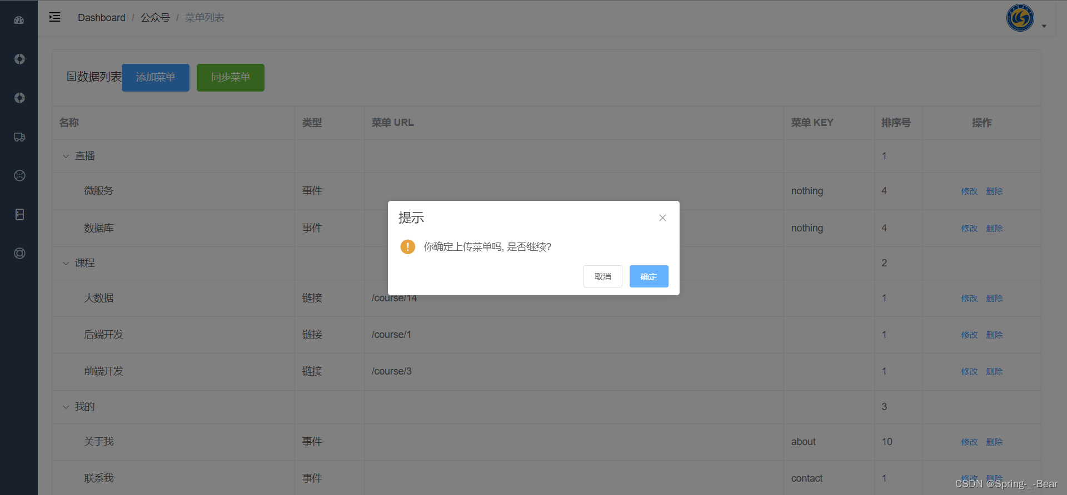Click 修改 for 大数据 row

pyautogui.click(x=969, y=298)
